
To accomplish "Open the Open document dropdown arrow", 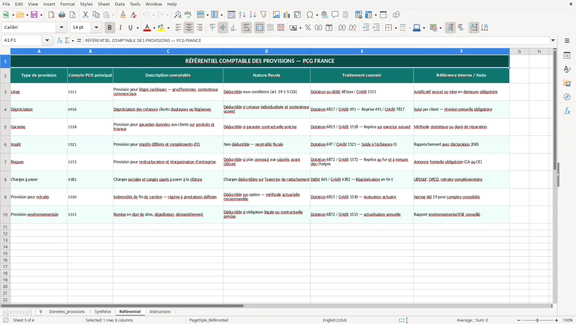I will [27, 15].
